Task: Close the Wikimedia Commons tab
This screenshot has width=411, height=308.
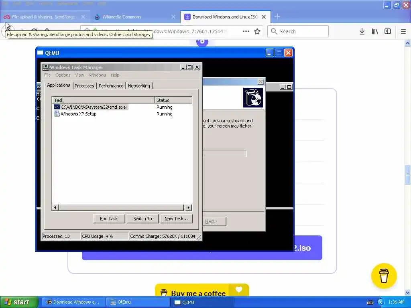Action: 173,17
